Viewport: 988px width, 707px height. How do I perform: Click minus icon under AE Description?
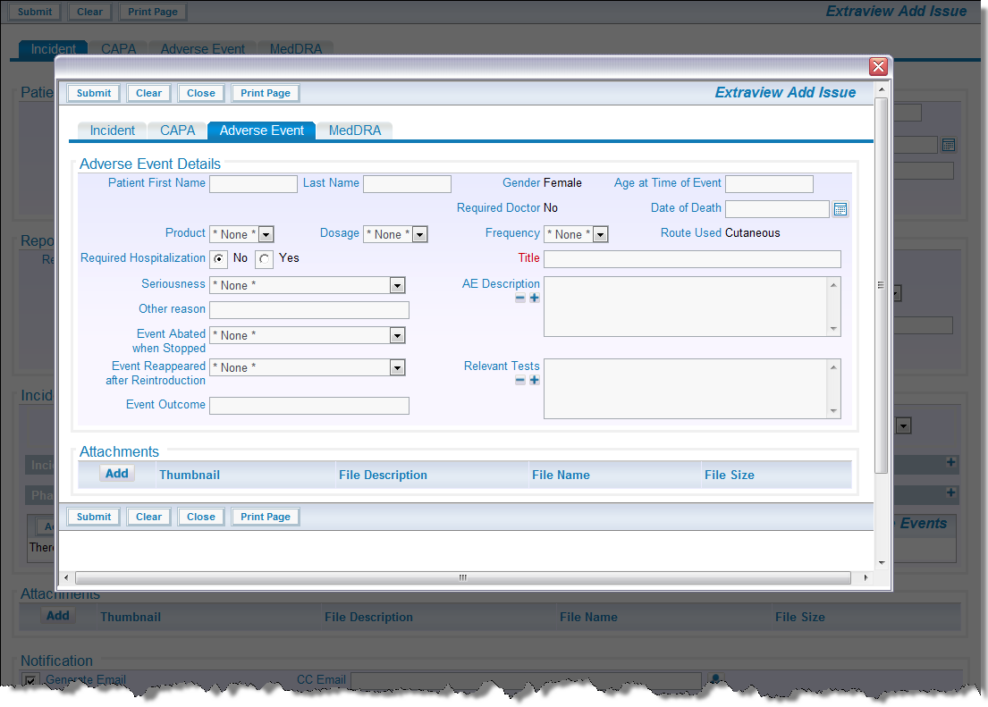519,298
